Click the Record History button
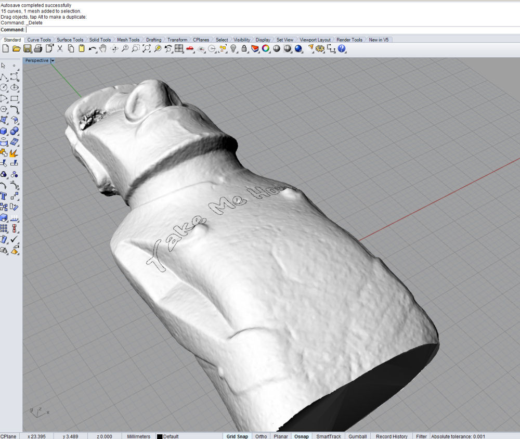 coord(392,436)
